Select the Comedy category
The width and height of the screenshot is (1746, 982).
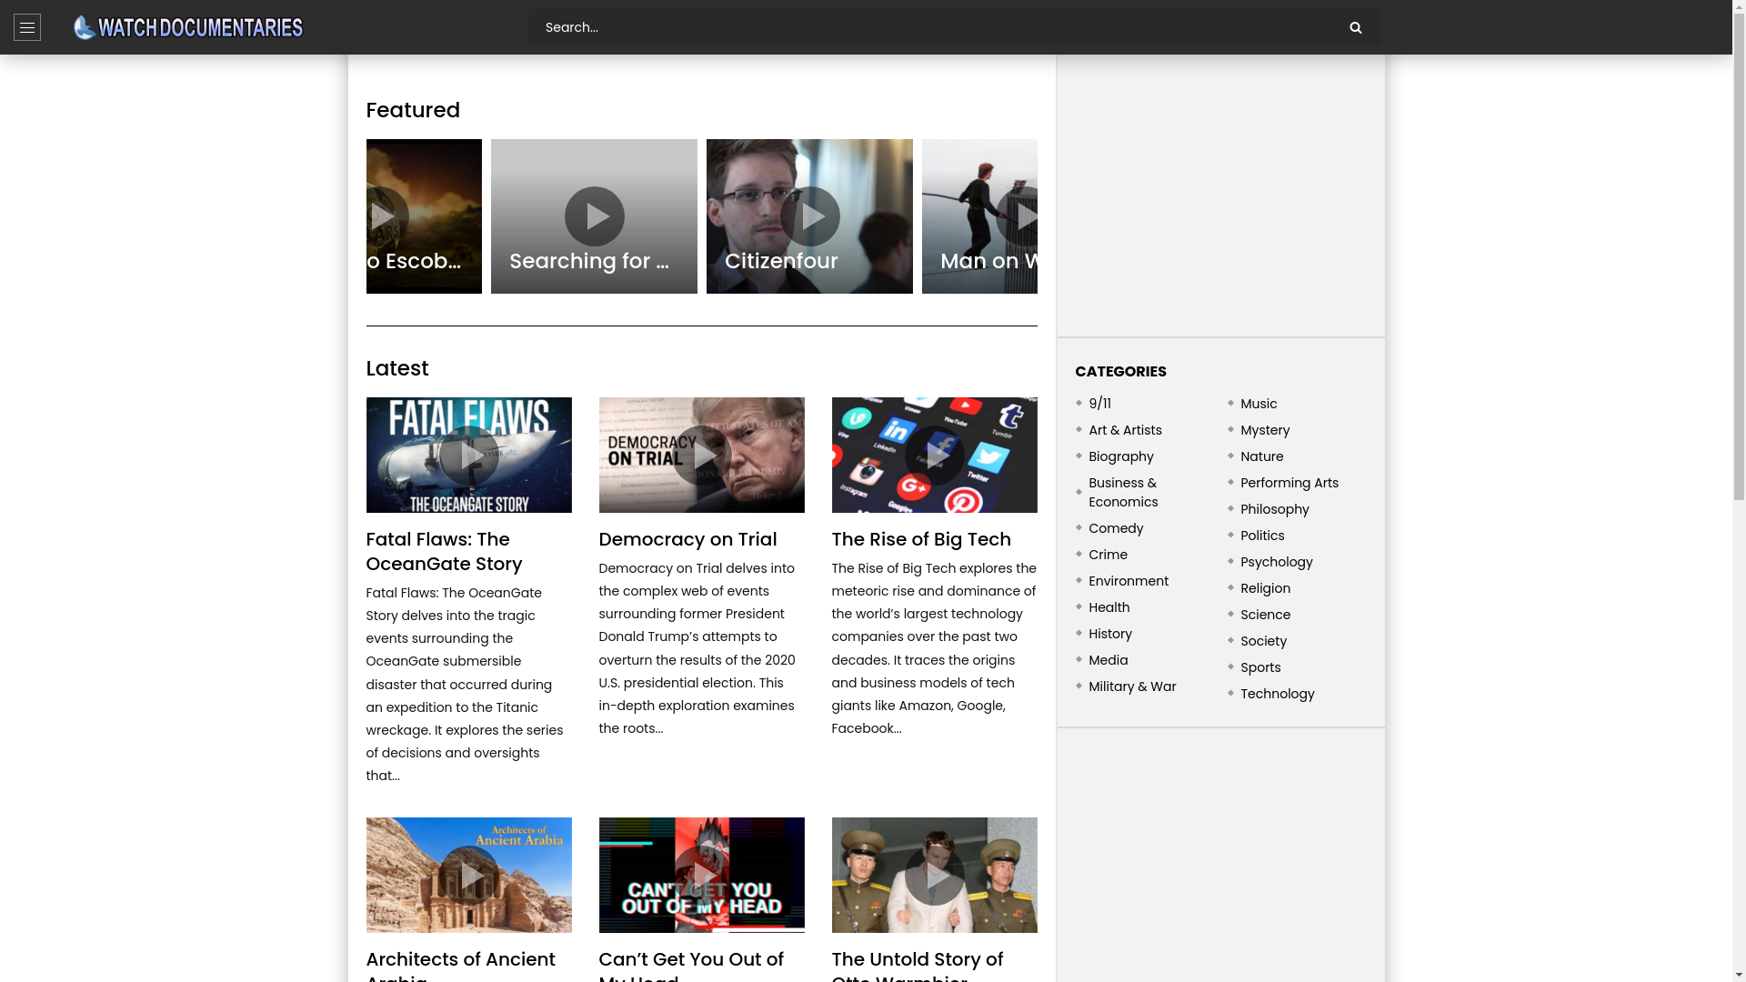pos(1116,528)
